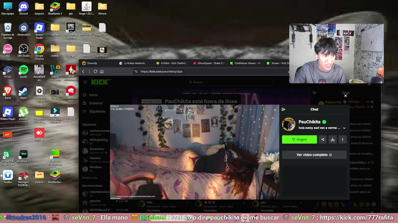The height and width of the screenshot is (223, 398).
Task: Open sachauzumaki followed channel
Action: (x=96, y=132)
